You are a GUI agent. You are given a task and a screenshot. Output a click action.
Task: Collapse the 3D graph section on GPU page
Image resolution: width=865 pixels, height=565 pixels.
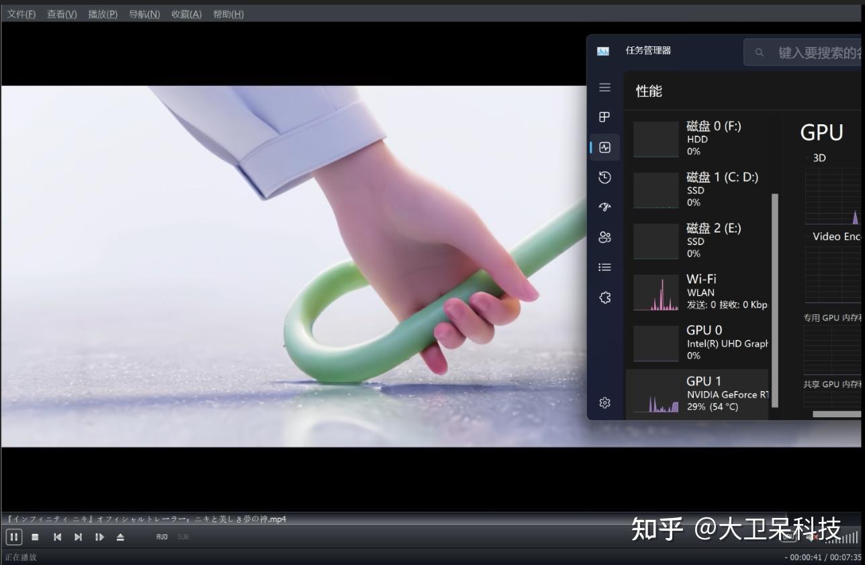809,158
